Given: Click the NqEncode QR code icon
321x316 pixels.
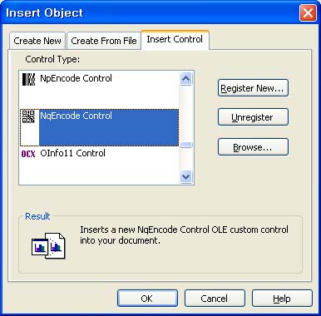Looking at the screenshot, I should [28, 116].
